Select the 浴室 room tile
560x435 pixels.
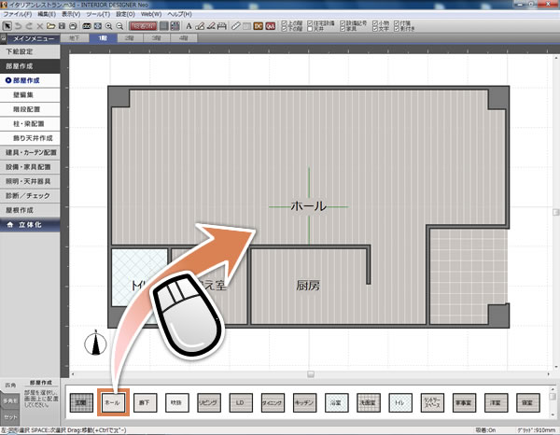pyautogui.click(x=337, y=402)
